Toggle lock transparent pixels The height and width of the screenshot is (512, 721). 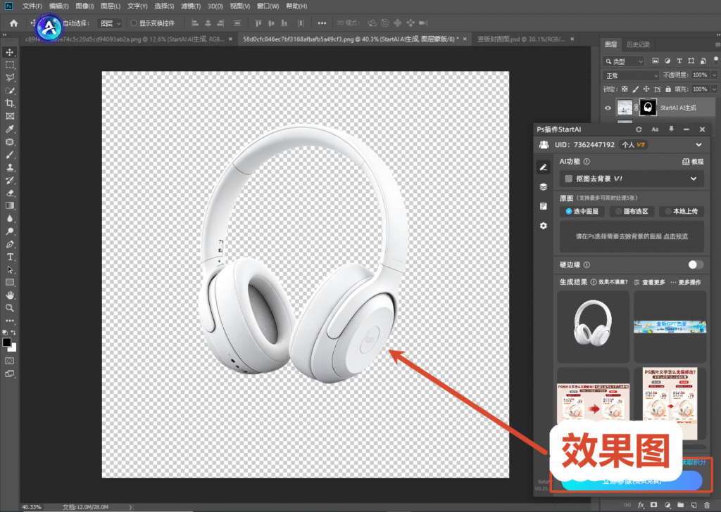[625, 89]
